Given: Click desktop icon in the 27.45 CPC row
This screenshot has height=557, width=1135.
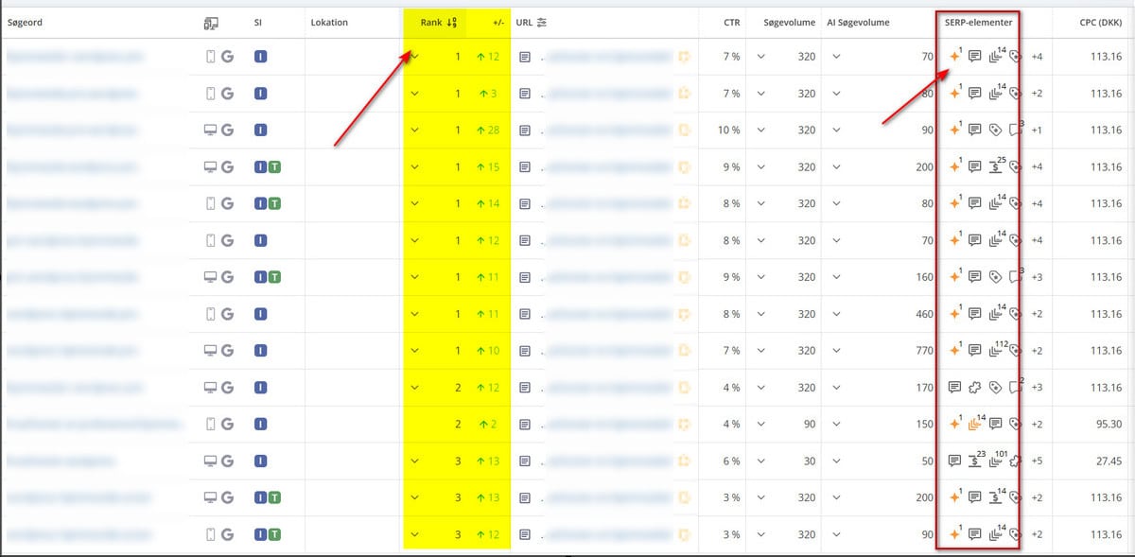Looking at the screenshot, I should tap(210, 461).
